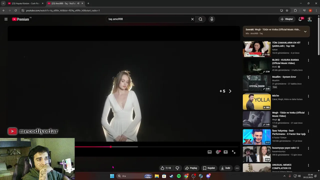The width and height of the screenshot is (320, 180).
Task: Open Spotify from the taskbar
Action: [x=179, y=176]
